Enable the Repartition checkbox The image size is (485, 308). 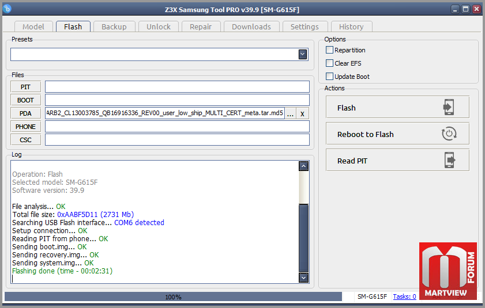[x=329, y=50]
